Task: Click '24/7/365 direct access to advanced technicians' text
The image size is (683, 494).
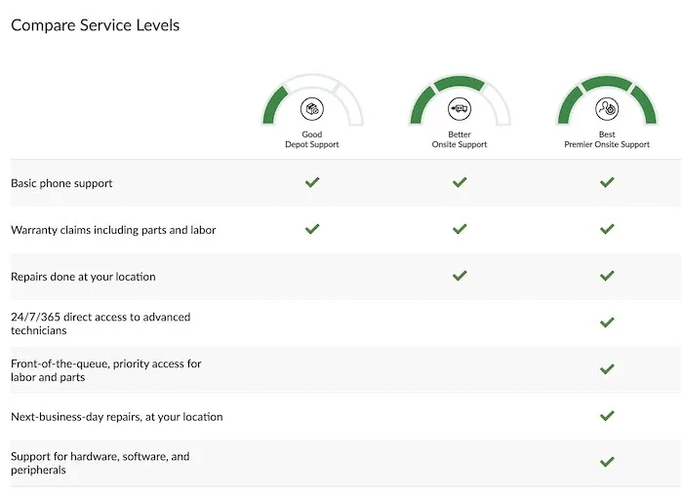Action: (100, 323)
